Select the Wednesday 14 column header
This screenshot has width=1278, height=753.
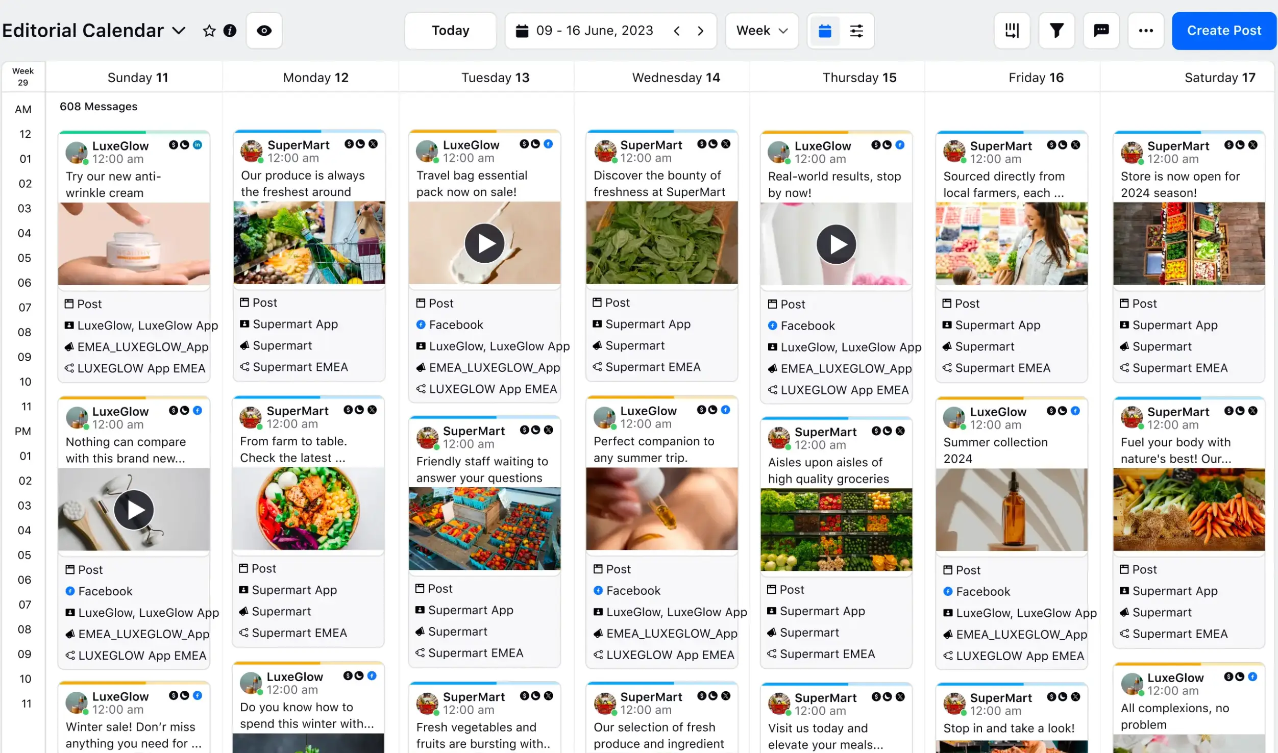(x=676, y=78)
